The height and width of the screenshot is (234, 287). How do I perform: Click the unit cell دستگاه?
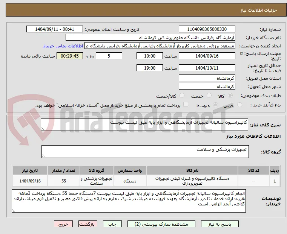pos(130,181)
